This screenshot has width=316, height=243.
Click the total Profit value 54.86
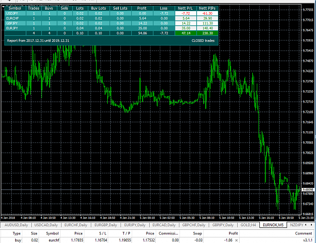[x=143, y=33]
